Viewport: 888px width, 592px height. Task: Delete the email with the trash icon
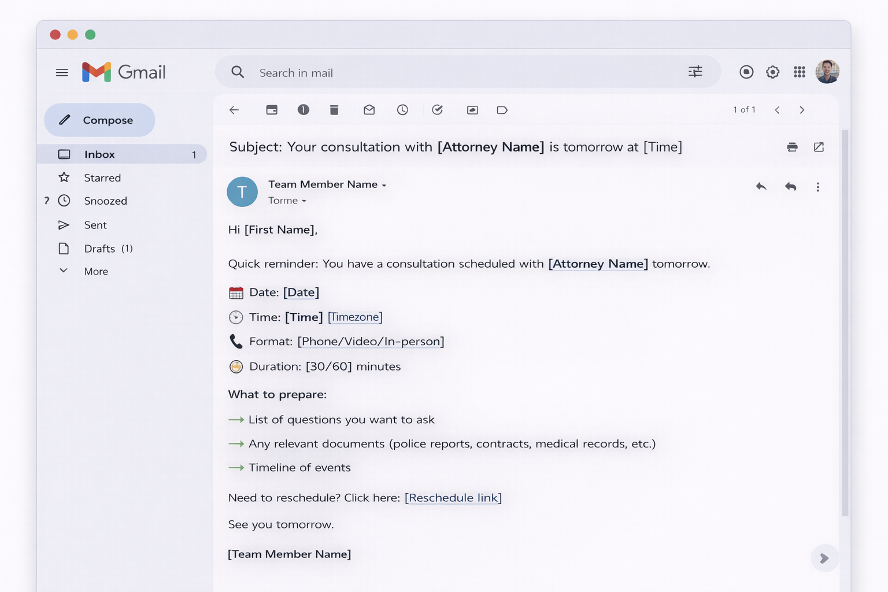pyautogui.click(x=334, y=110)
